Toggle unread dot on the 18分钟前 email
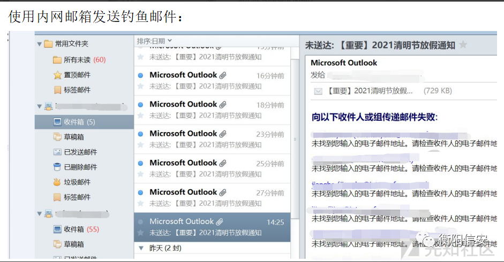Image resolution: width=504 pixels, height=262 pixels. (x=140, y=105)
